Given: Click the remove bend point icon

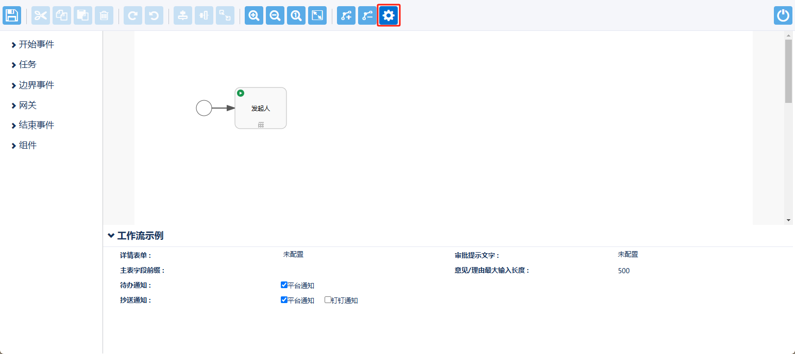Looking at the screenshot, I should (x=367, y=16).
